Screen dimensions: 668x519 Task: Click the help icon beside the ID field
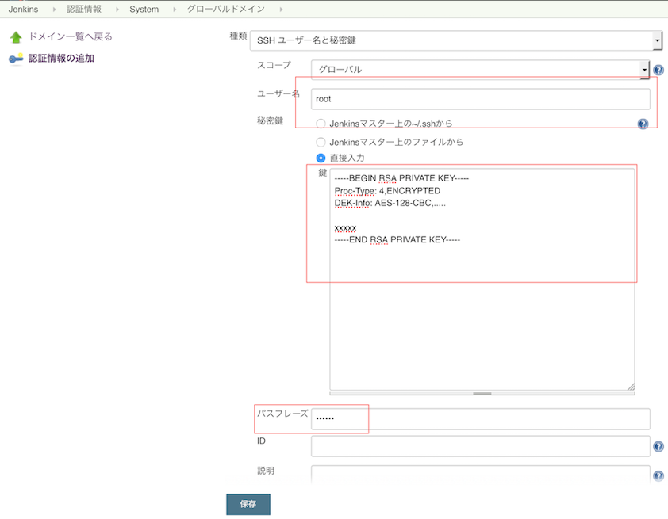658,447
